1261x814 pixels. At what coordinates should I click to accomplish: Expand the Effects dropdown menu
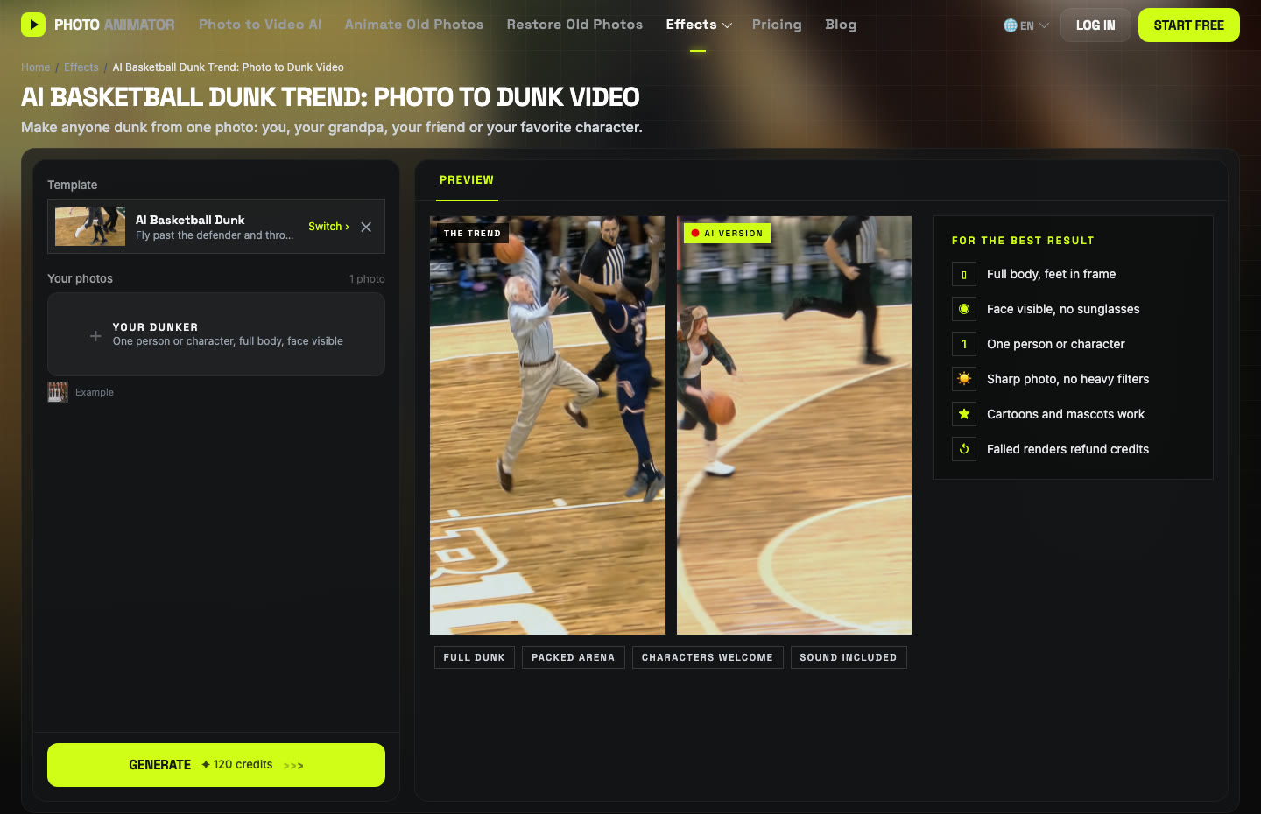click(x=698, y=25)
